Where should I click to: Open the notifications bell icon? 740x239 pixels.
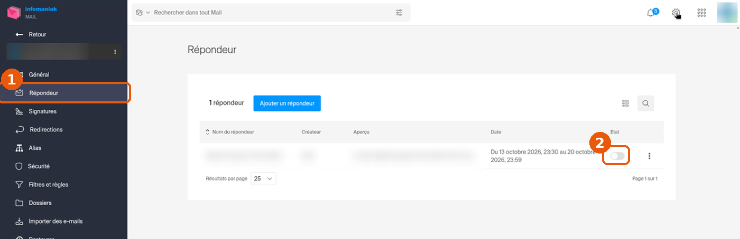point(652,13)
